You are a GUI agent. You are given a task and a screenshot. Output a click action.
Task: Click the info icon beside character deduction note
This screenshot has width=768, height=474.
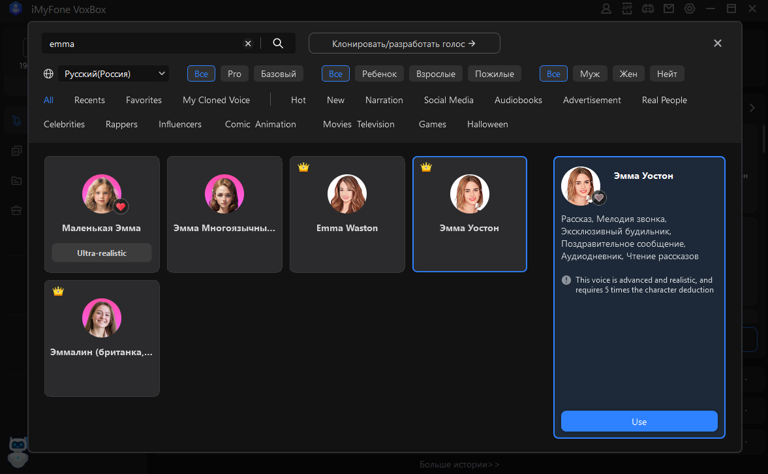pyautogui.click(x=566, y=280)
